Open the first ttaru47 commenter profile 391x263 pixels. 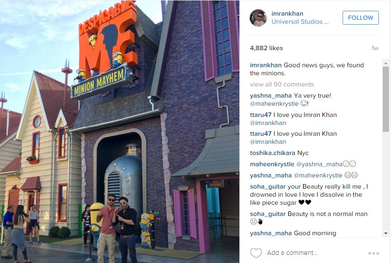pos(261,115)
